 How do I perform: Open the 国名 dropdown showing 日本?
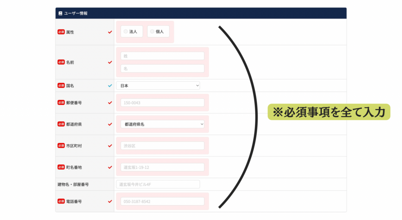(x=158, y=86)
